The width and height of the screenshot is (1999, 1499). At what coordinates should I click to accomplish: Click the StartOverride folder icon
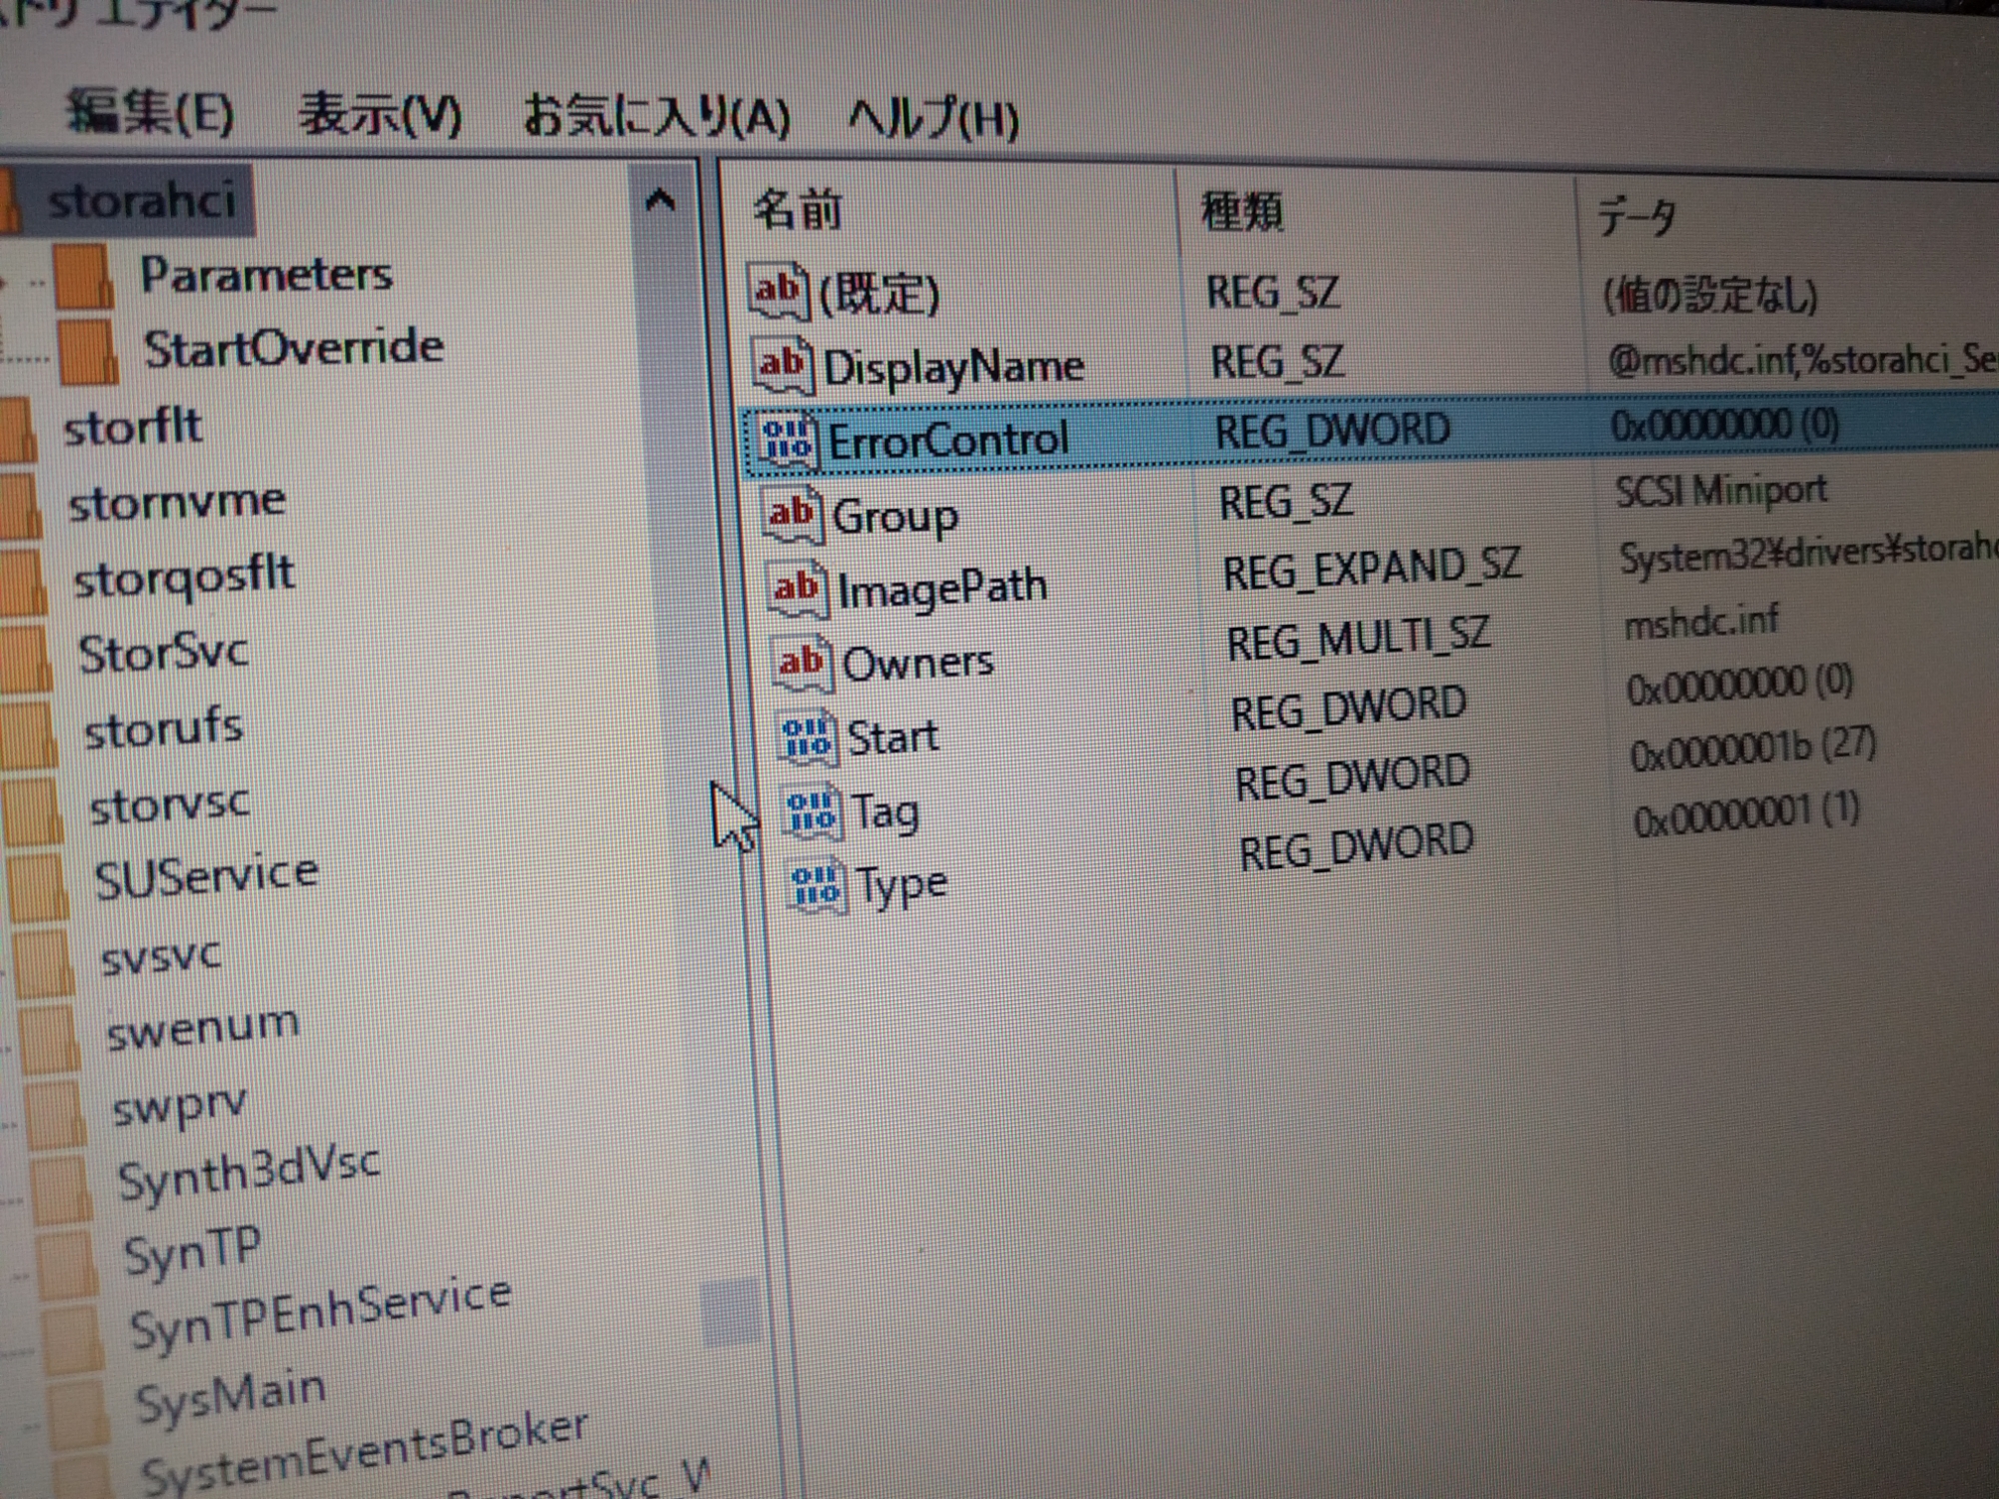(x=88, y=352)
